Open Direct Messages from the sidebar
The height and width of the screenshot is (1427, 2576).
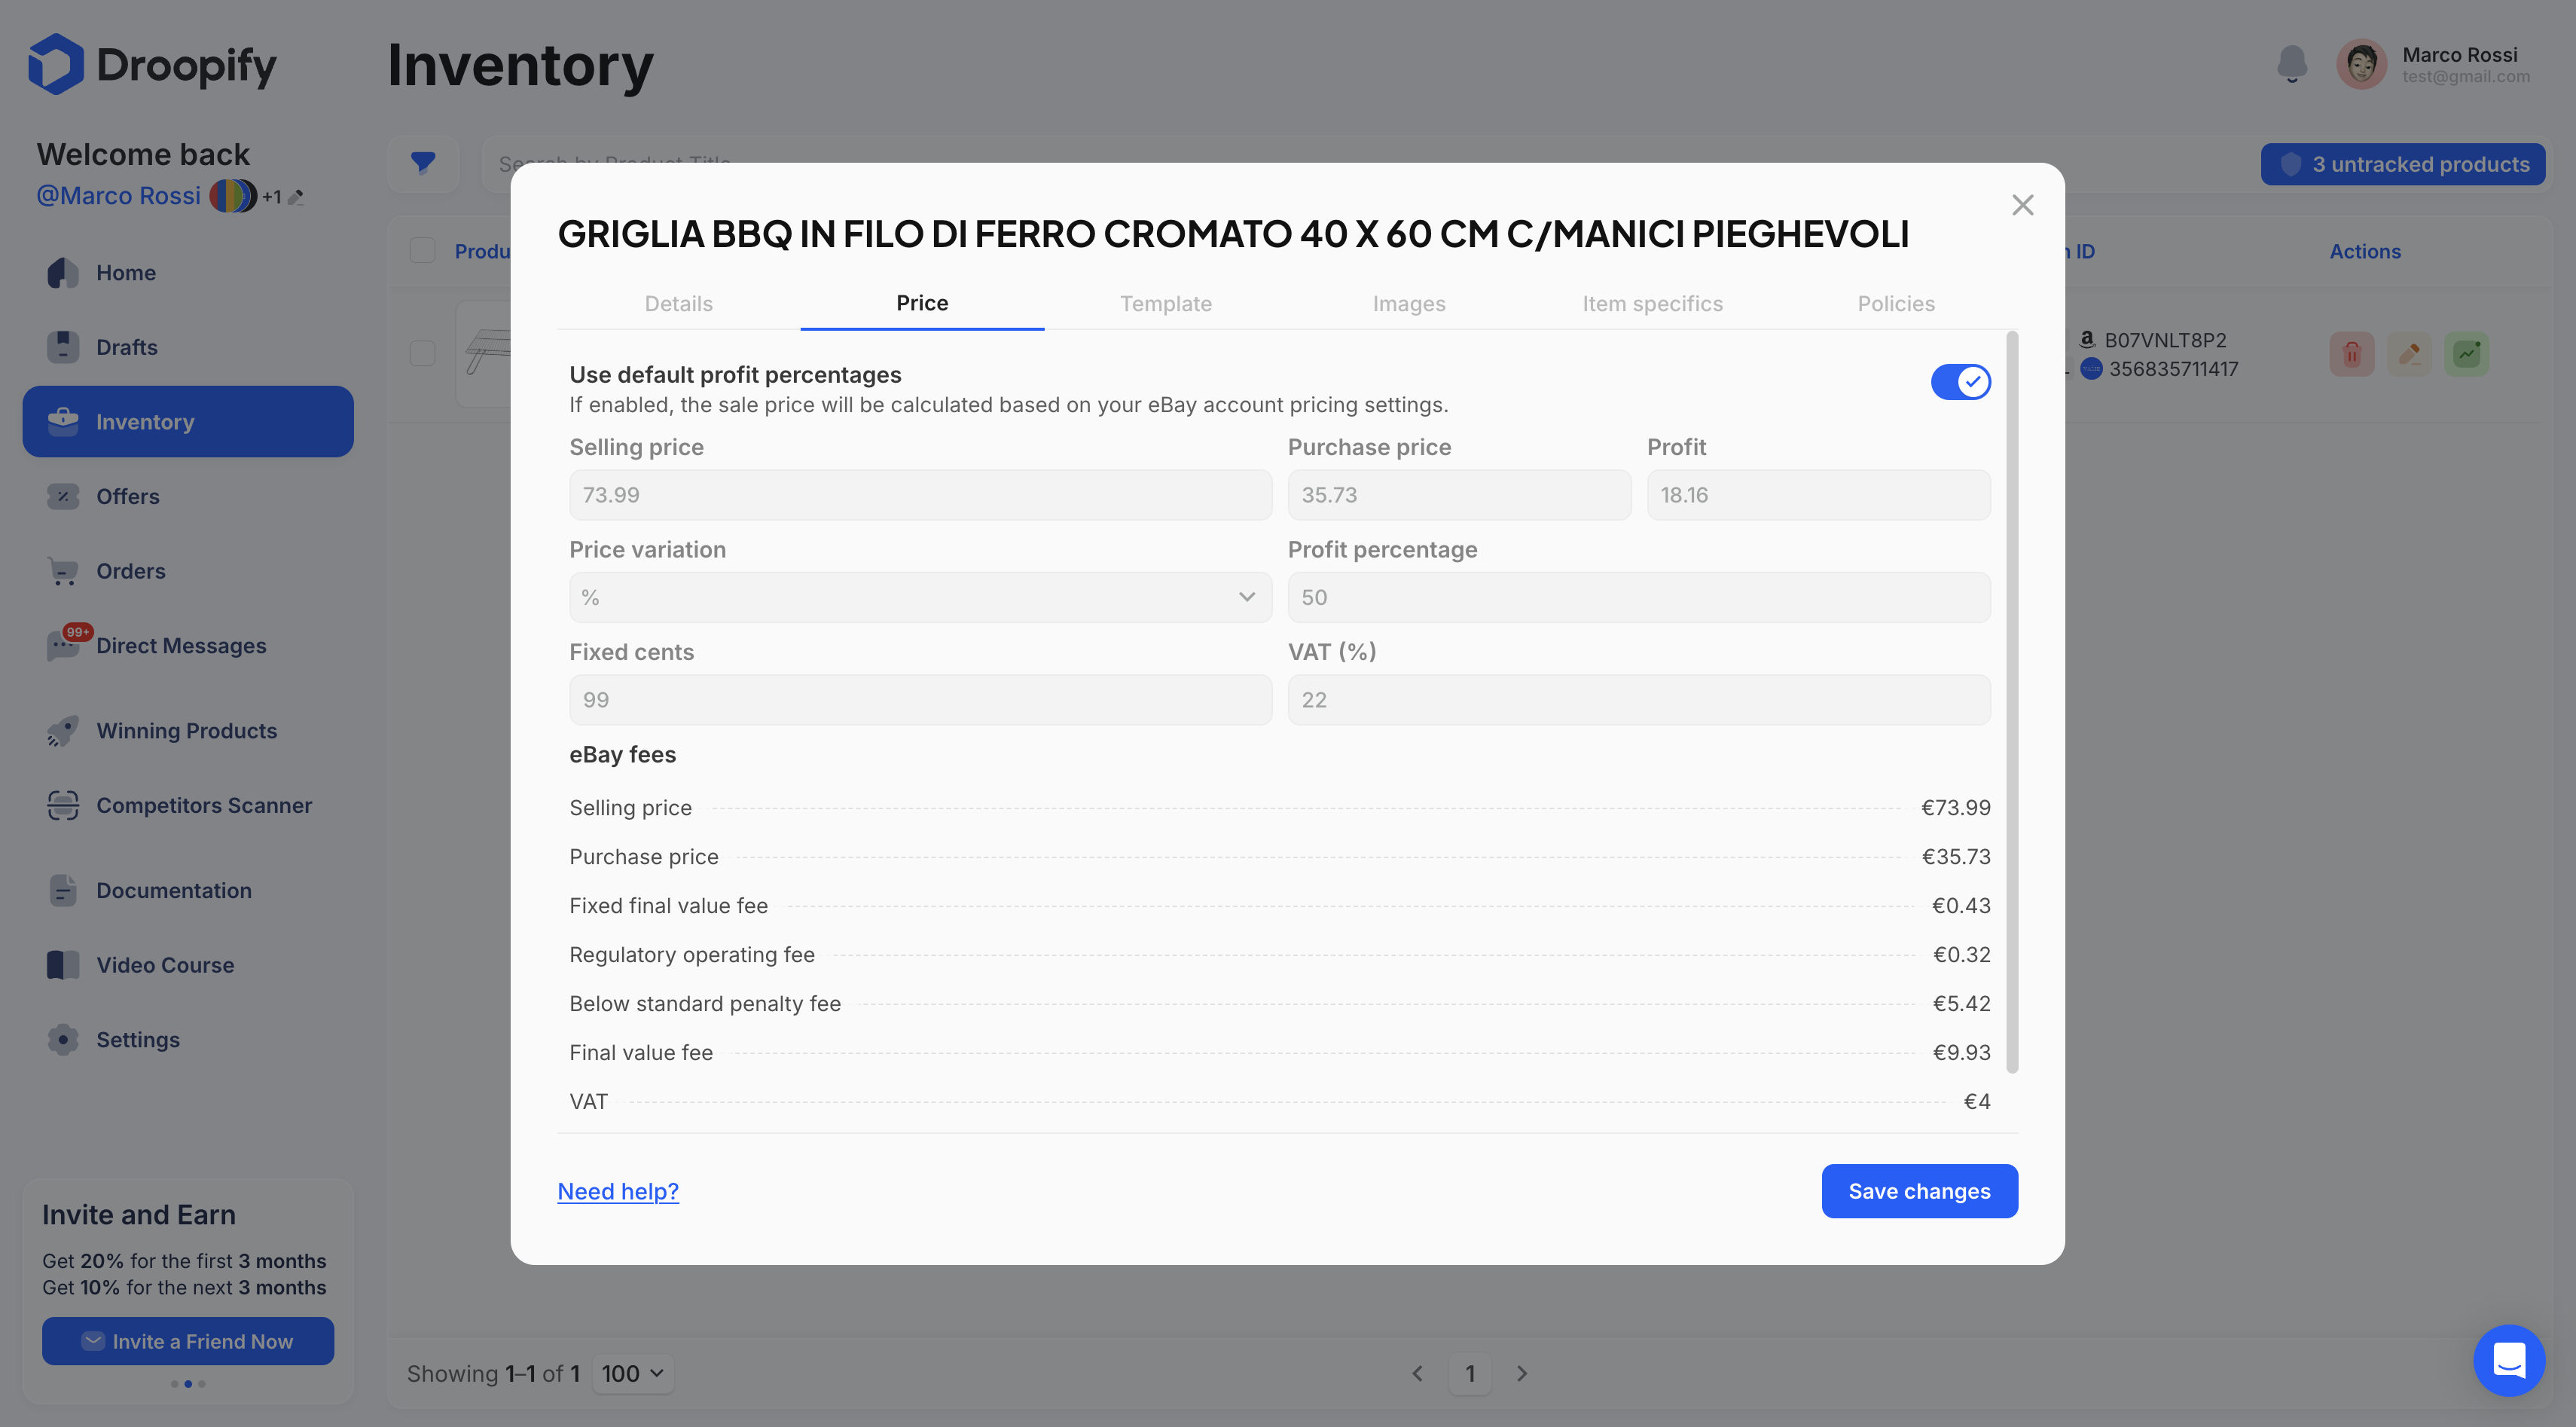(x=181, y=645)
